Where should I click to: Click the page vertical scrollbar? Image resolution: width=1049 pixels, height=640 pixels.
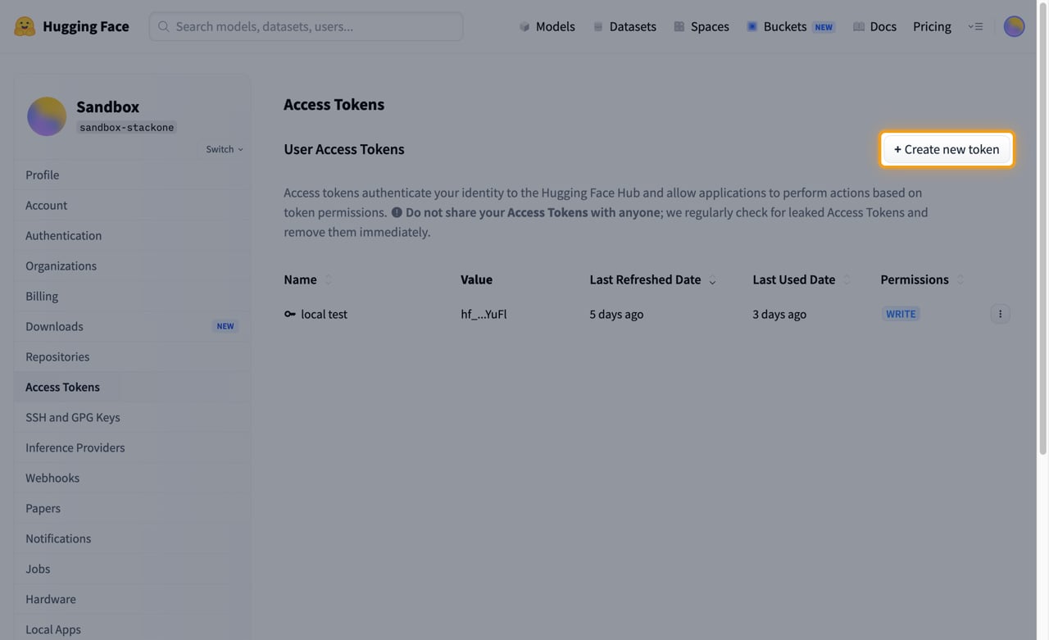[1042, 229]
